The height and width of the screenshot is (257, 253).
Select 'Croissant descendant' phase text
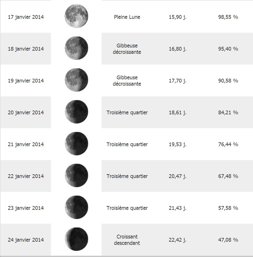pos(127,240)
